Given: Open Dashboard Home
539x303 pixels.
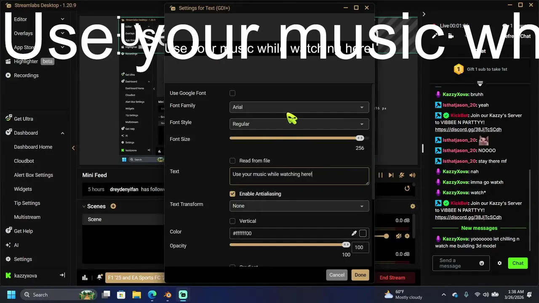Looking at the screenshot, I should point(33,147).
